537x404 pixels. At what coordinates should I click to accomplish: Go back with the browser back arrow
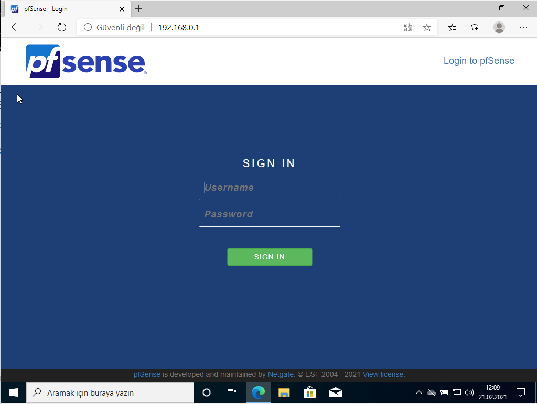pyautogui.click(x=16, y=27)
